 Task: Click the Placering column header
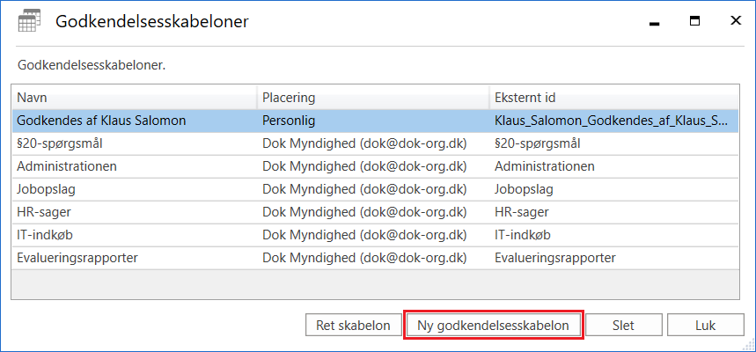point(372,97)
